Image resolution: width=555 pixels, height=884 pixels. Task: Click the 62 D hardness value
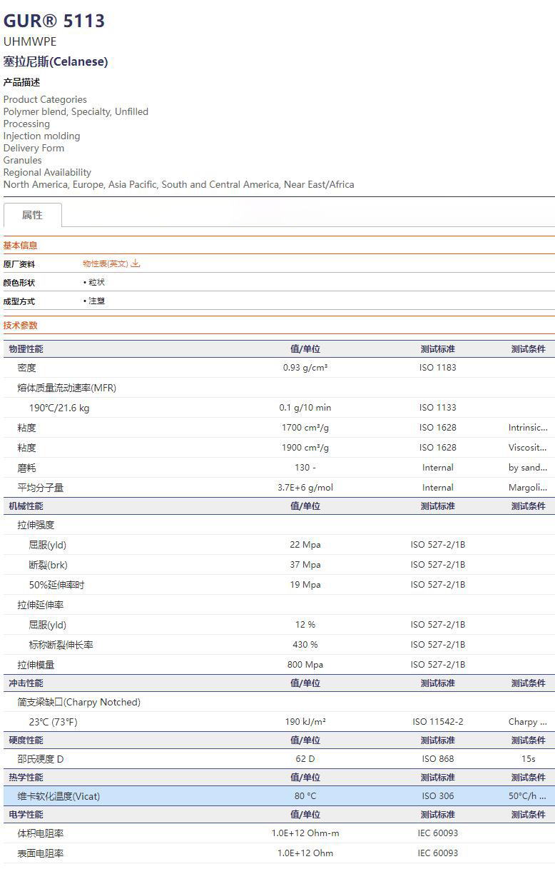pos(305,759)
